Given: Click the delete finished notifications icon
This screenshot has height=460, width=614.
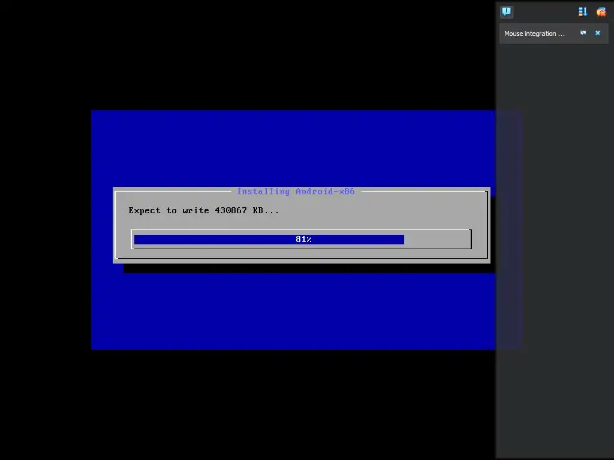Looking at the screenshot, I should (x=601, y=12).
